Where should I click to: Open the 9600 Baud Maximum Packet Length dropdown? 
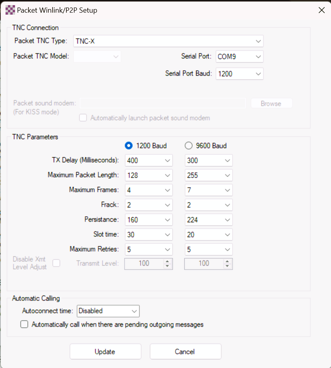[x=227, y=175]
